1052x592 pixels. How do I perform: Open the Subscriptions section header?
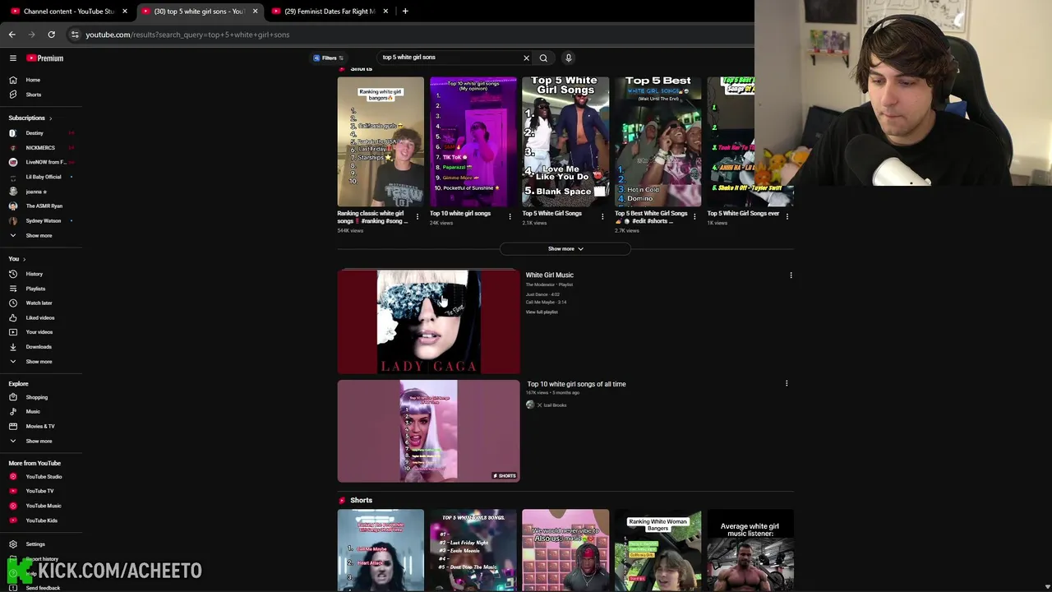coord(30,118)
